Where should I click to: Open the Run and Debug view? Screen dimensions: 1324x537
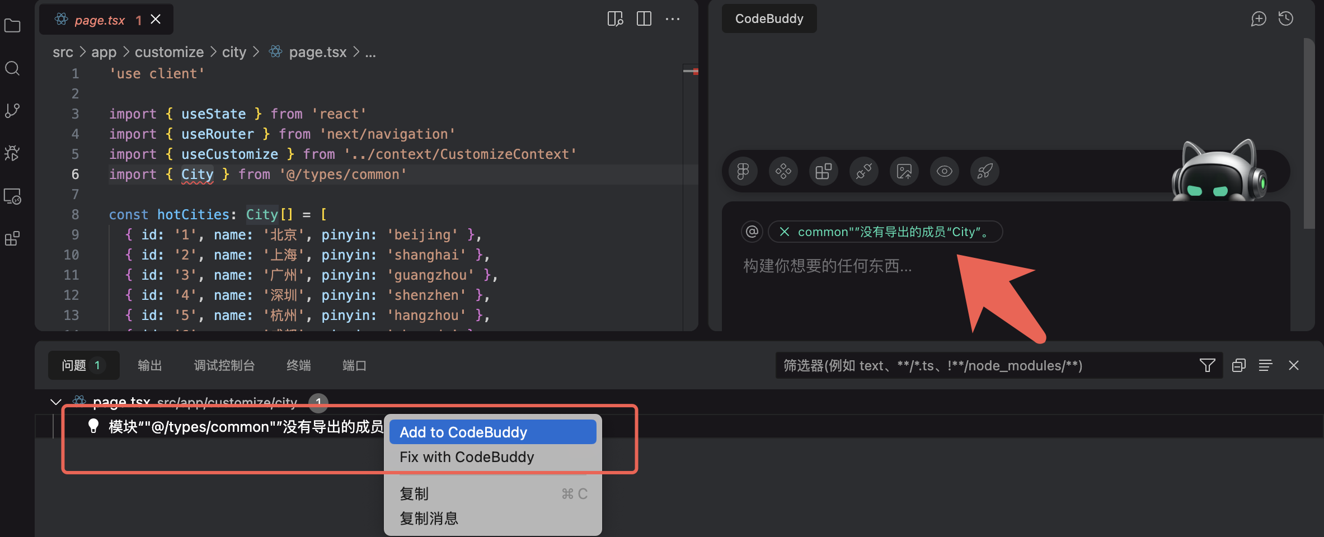(12, 153)
